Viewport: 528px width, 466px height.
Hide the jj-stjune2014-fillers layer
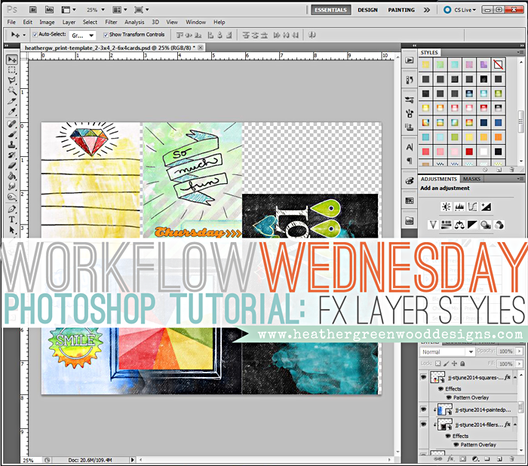(423, 424)
